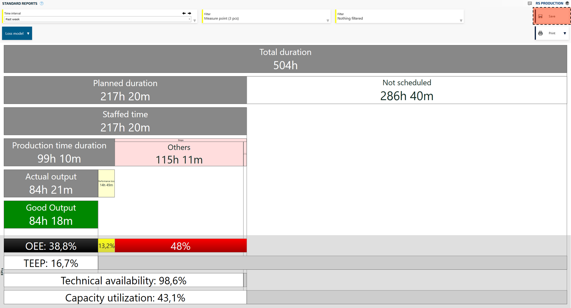Click the Save floppy disk icon
The image size is (571, 308).
(x=540, y=16)
